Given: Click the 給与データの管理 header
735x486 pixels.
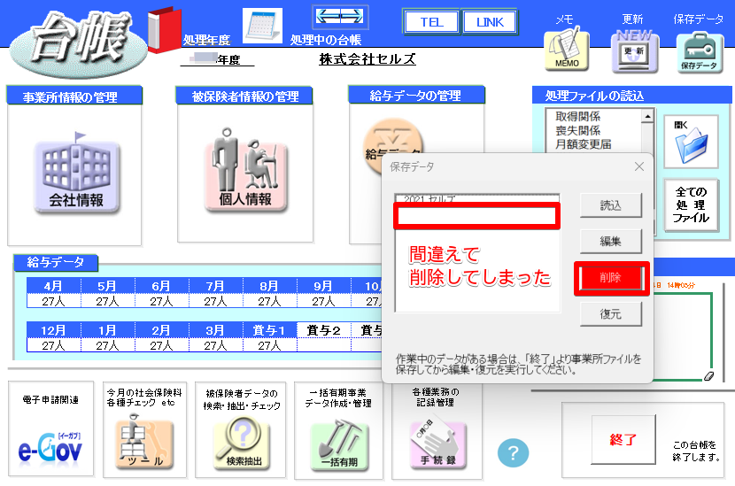Looking at the screenshot, I should (x=416, y=96).
